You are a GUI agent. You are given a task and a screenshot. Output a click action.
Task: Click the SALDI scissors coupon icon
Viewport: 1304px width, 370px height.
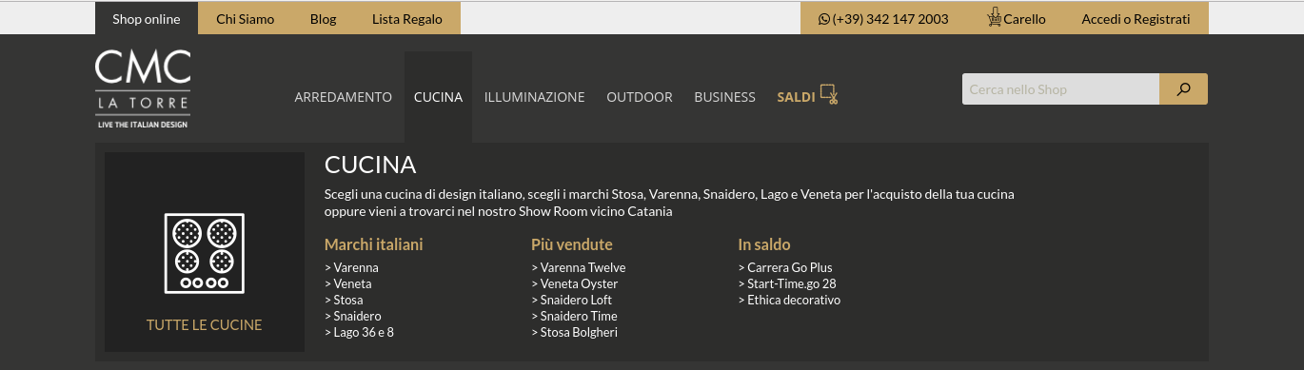coord(829,95)
